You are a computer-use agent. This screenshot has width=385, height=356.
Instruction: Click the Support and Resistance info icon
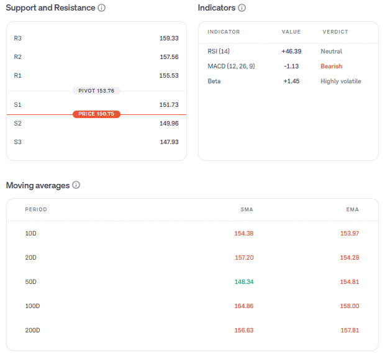coord(102,8)
